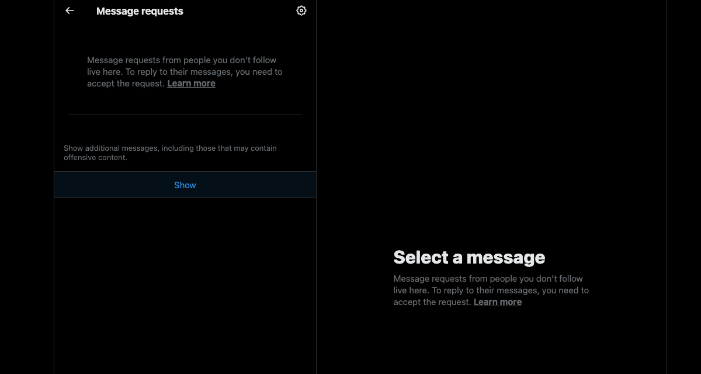
Task: Click the divider below the request notice
Action: coord(185,115)
